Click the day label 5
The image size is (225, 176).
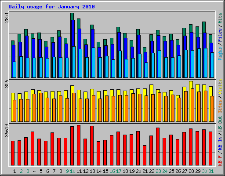tap(41, 171)
